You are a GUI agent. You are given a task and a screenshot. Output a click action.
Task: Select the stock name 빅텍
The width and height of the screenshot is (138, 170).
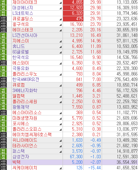(x=17, y=162)
